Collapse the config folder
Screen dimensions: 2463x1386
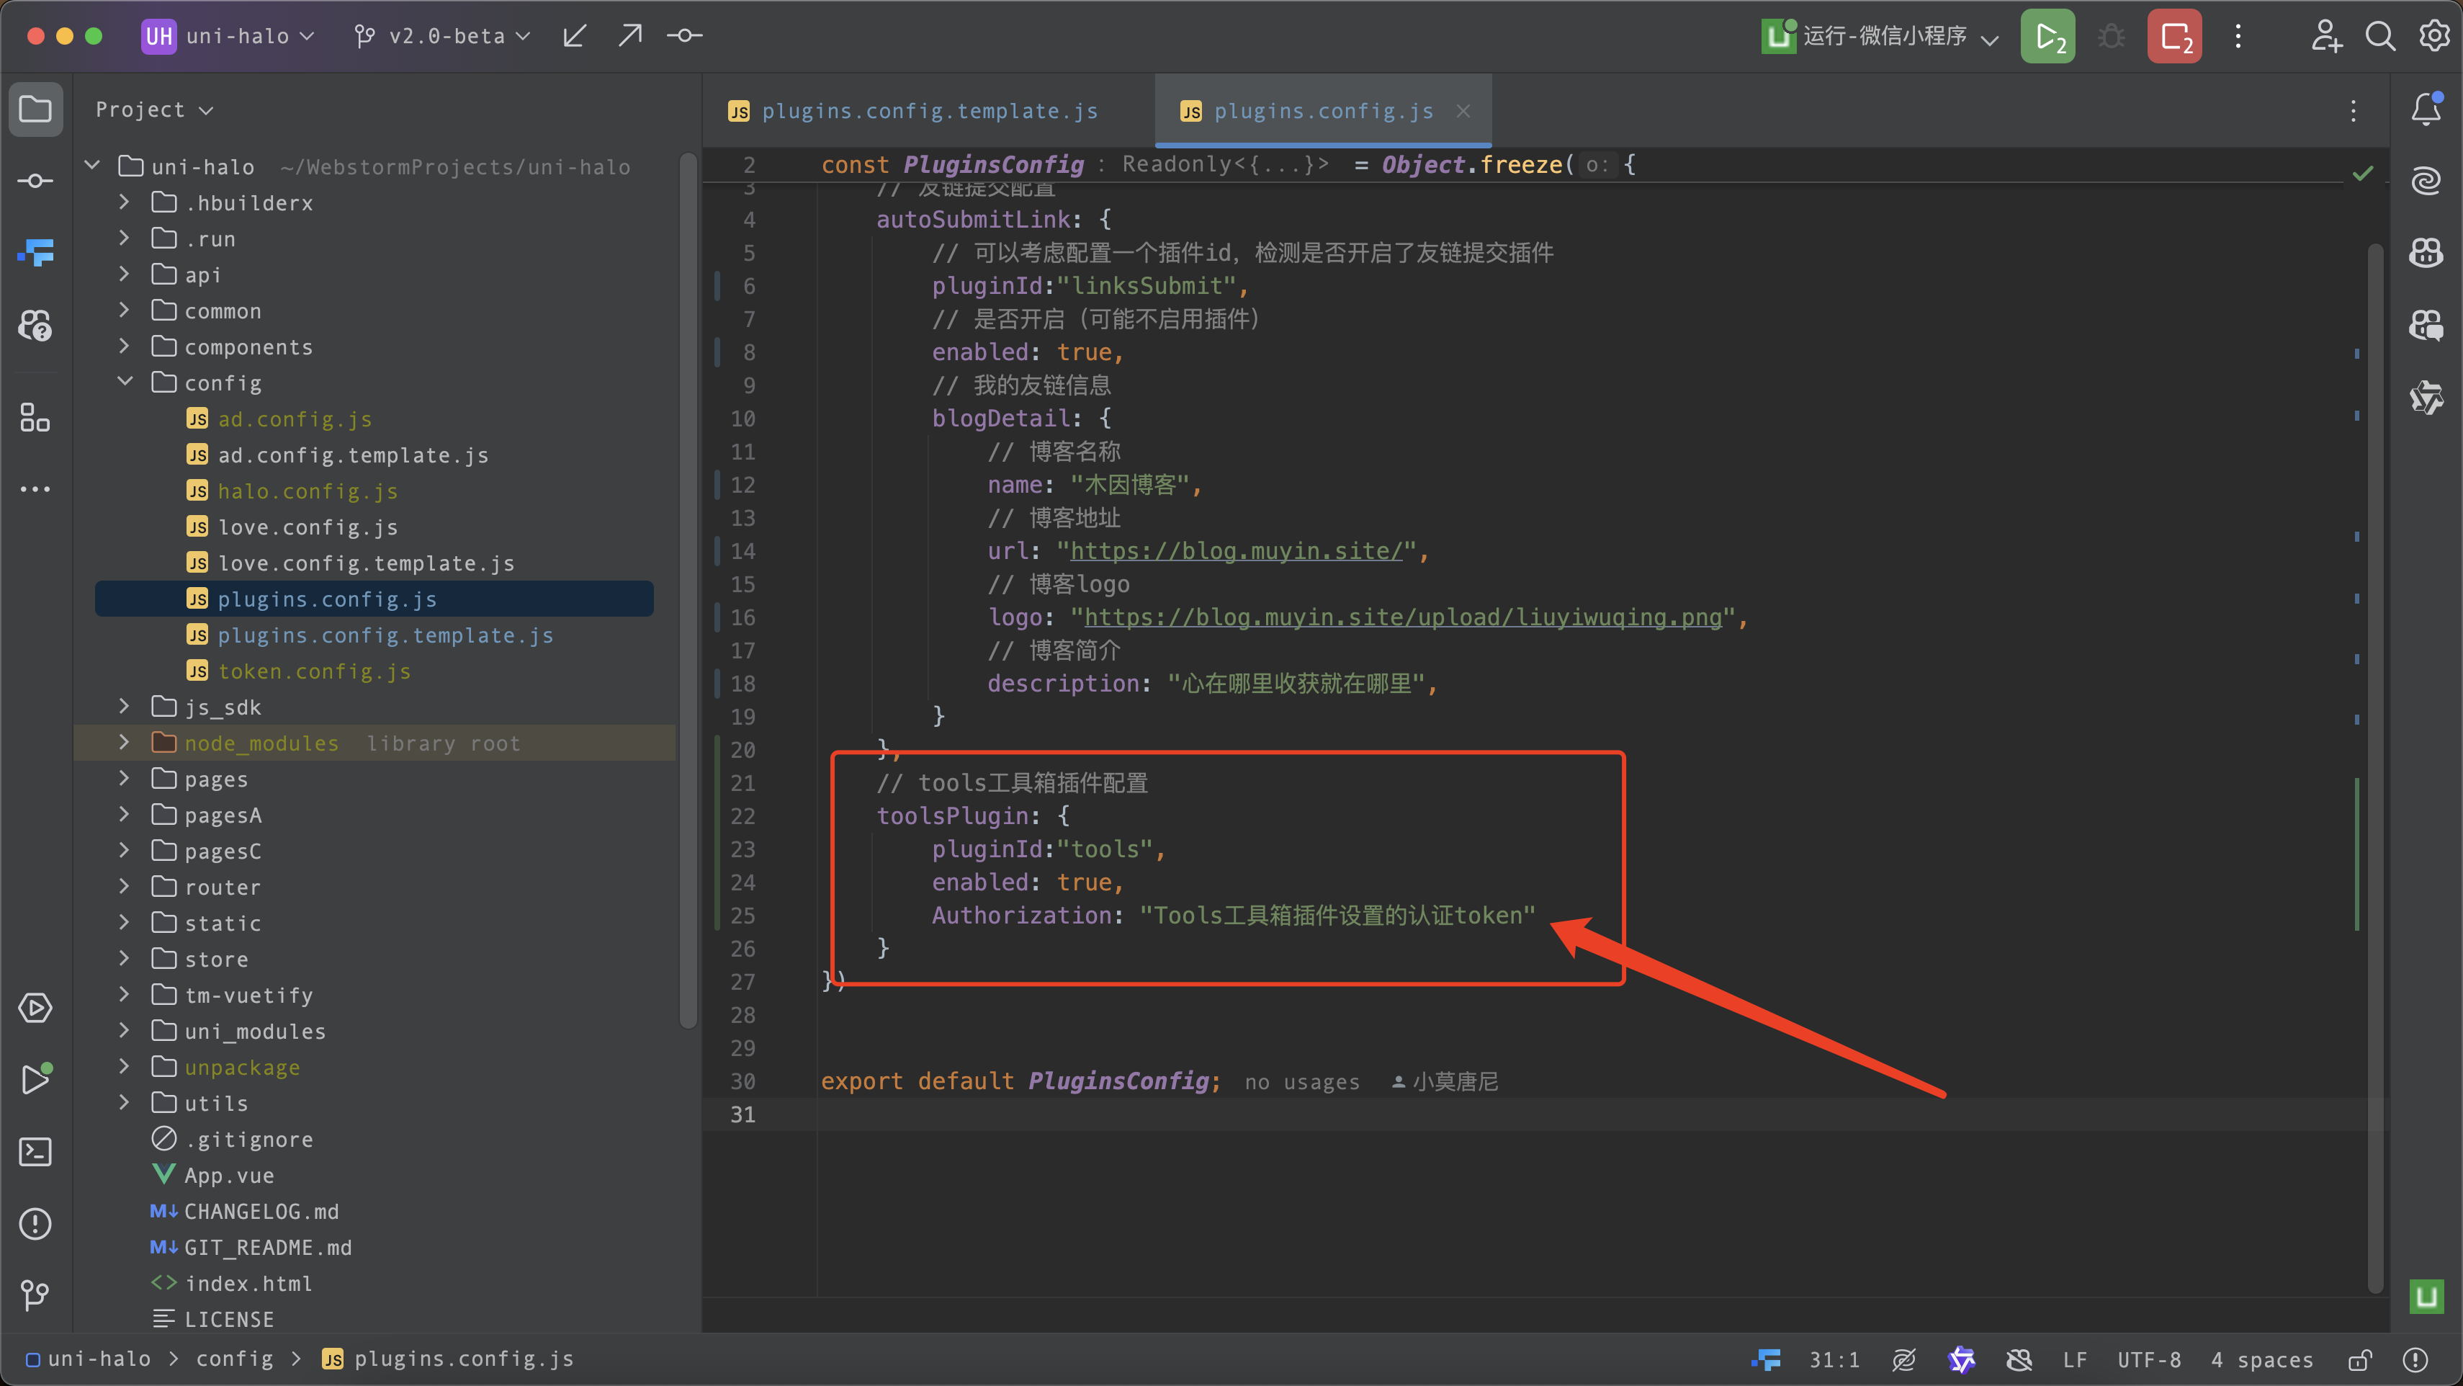coord(125,383)
